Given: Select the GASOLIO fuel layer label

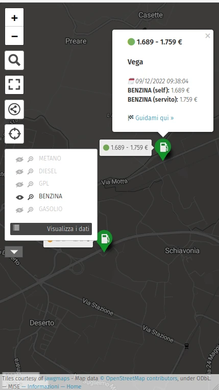Looking at the screenshot, I should (x=51, y=209).
